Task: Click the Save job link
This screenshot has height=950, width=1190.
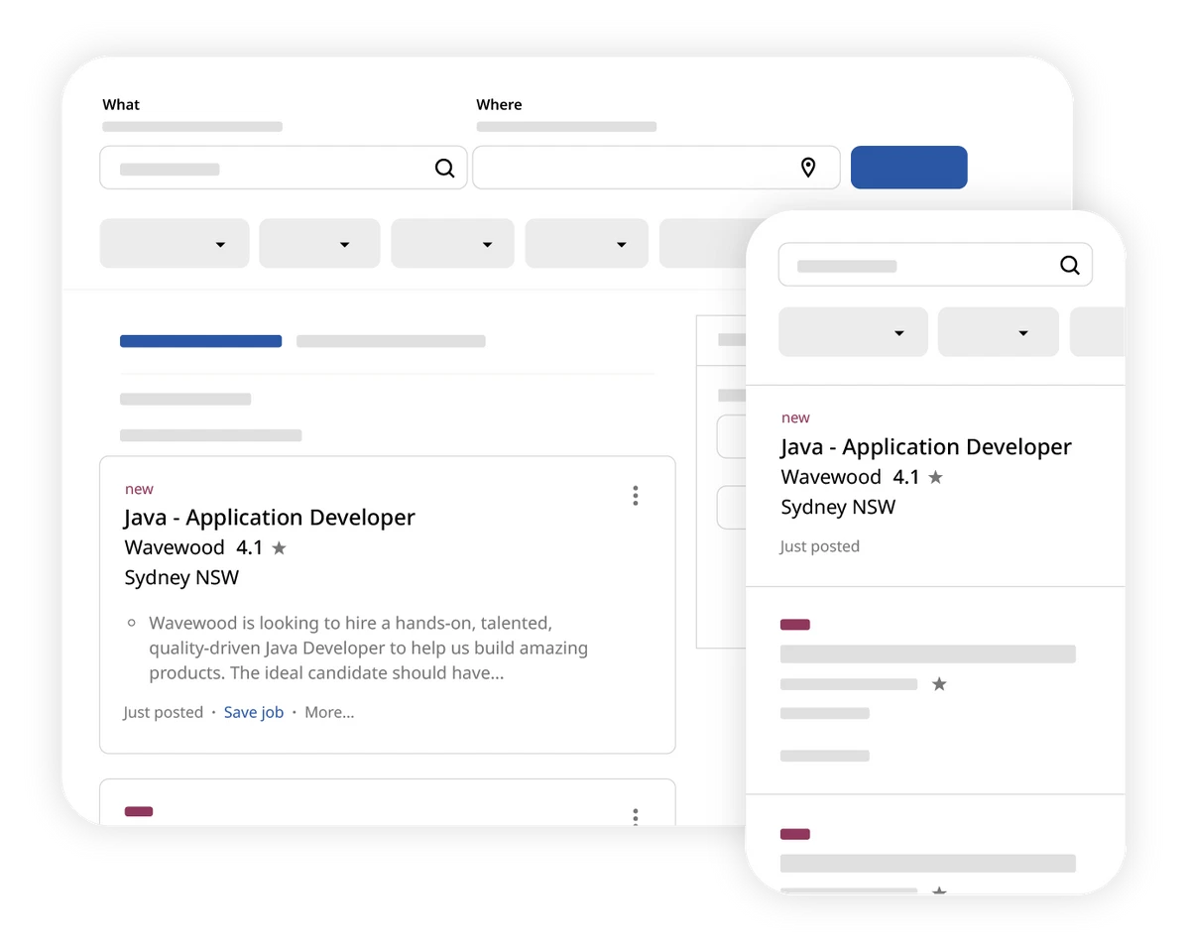Action: coord(254,712)
